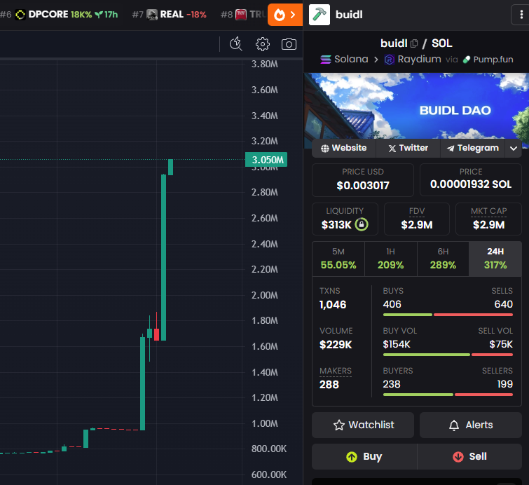Image resolution: width=529 pixels, height=485 pixels.
Task: Click the Solana chain link
Action: tap(344, 60)
